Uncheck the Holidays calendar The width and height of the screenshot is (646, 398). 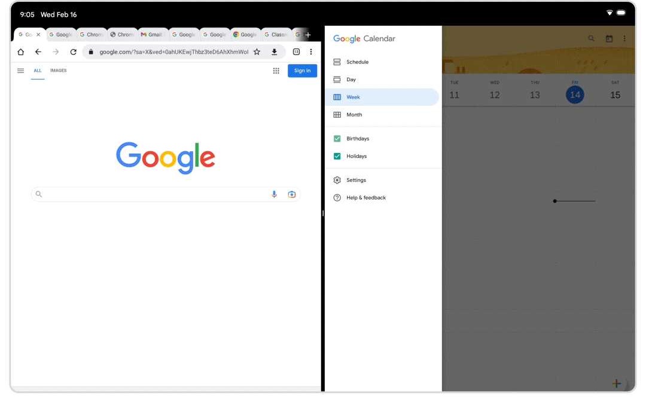336,156
